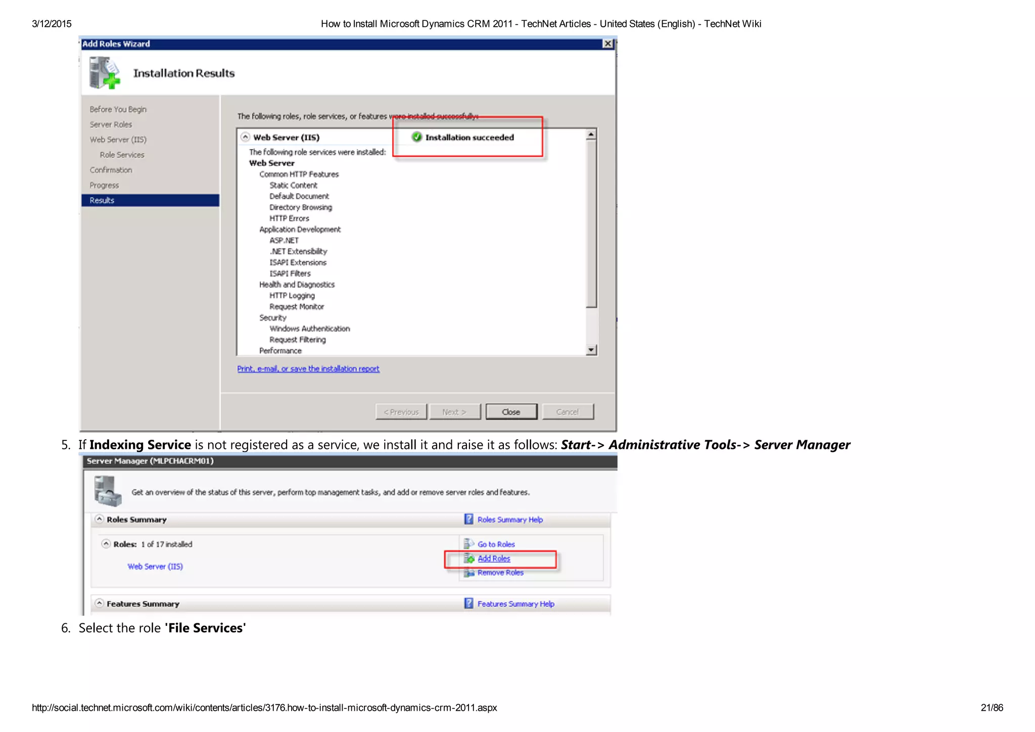This screenshot has width=1035, height=732.
Task: Click the Remove Roles icon
Action: (x=469, y=573)
